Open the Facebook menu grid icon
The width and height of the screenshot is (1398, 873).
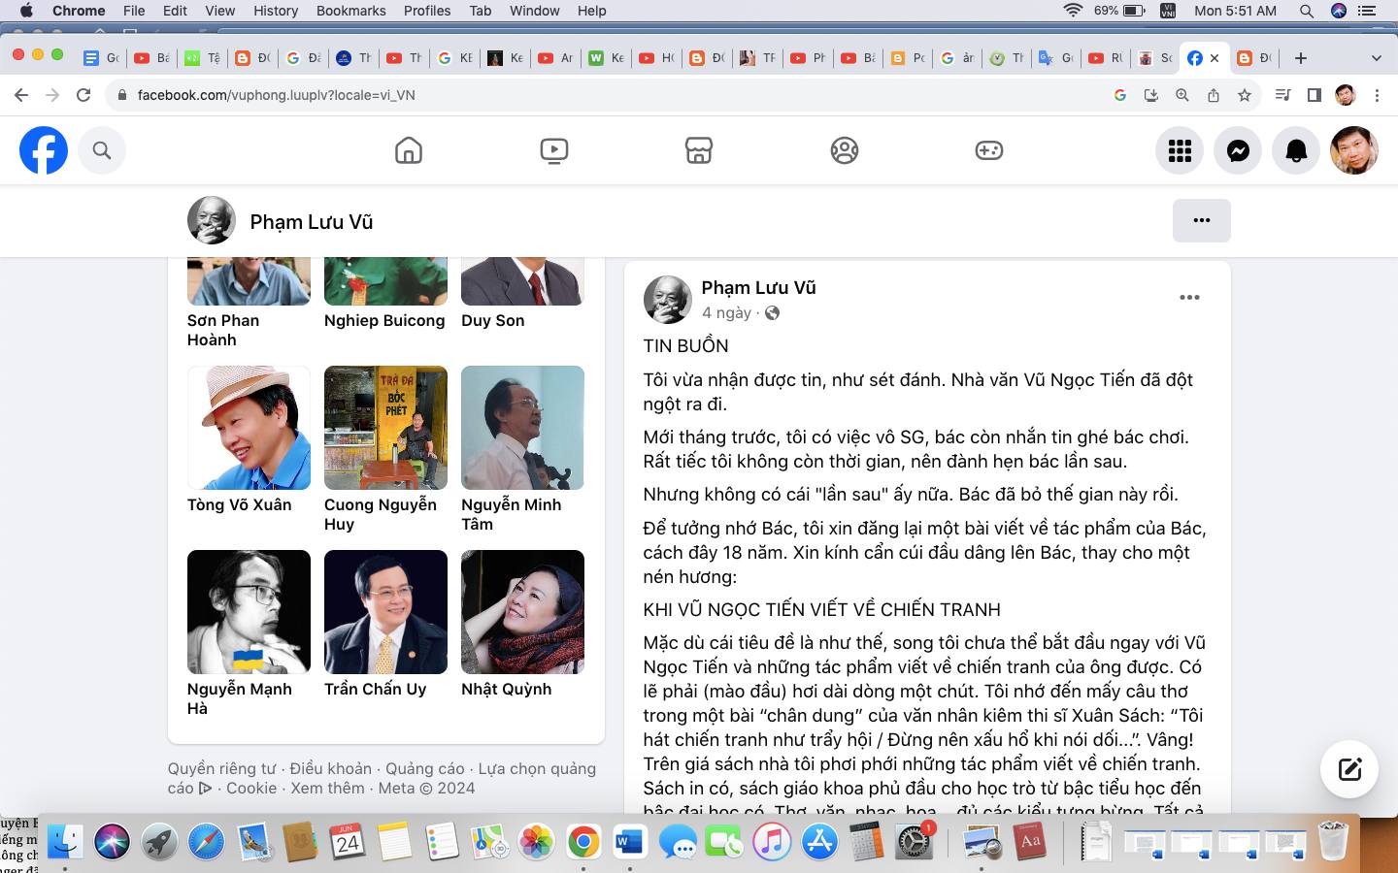click(x=1180, y=150)
